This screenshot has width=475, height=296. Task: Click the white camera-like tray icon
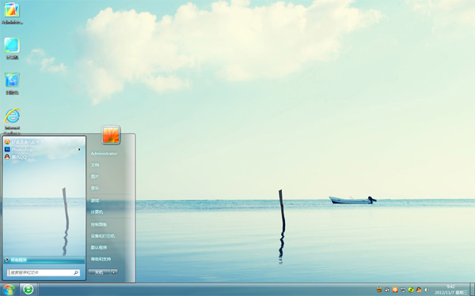387,290
